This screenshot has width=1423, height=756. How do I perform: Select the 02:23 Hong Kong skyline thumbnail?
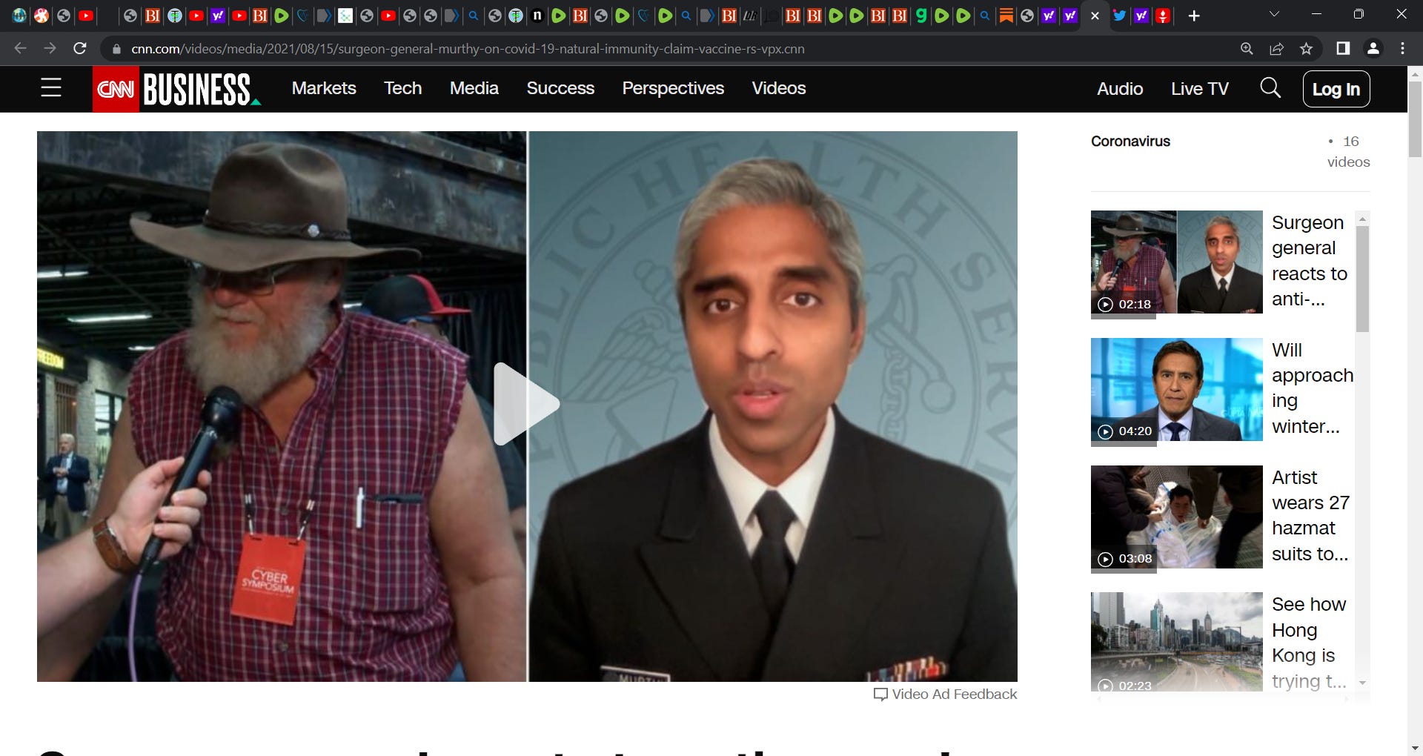coord(1176,642)
